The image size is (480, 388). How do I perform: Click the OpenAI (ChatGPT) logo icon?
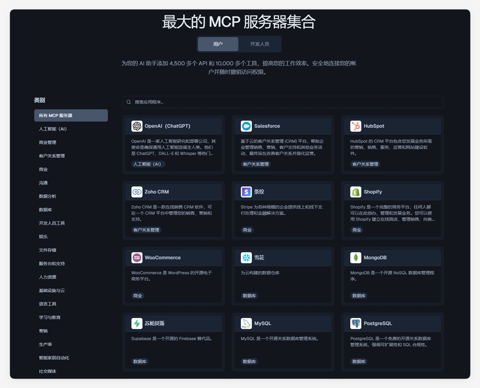click(137, 126)
